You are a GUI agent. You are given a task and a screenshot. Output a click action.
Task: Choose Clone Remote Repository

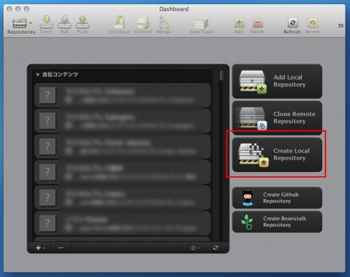click(277, 118)
